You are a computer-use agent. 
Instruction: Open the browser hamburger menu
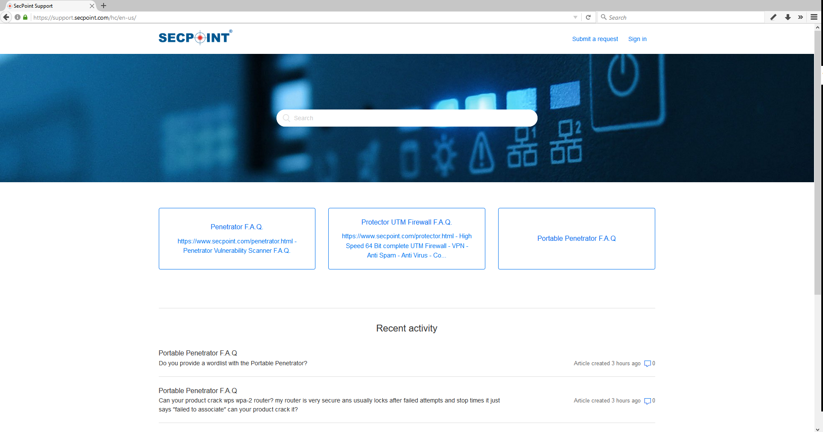814,17
